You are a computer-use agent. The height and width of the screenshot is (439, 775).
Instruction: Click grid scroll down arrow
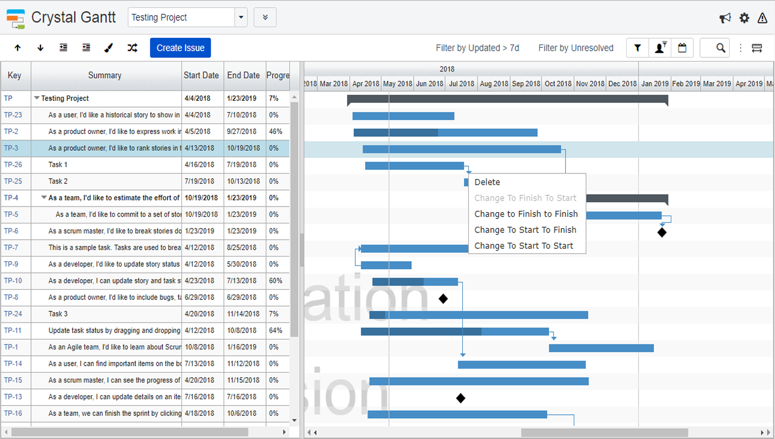click(x=294, y=420)
